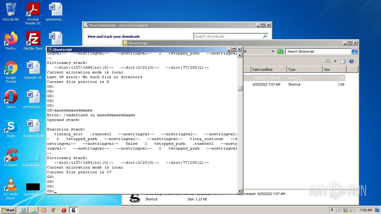The height and width of the screenshot is (214, 381).
Task: Click the help icon in Explorer toolbar
Action: (351, 61)
